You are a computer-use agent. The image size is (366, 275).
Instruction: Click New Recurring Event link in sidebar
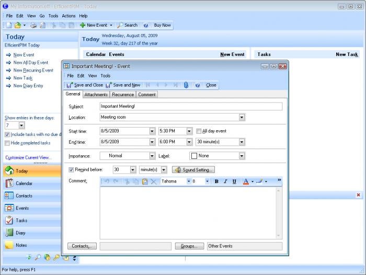coord(33,70)
